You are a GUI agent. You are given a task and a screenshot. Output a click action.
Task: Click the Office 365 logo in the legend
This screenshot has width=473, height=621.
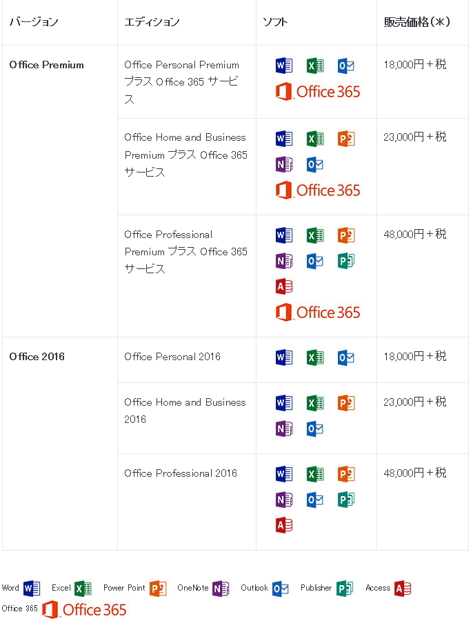tap(84, 609)
